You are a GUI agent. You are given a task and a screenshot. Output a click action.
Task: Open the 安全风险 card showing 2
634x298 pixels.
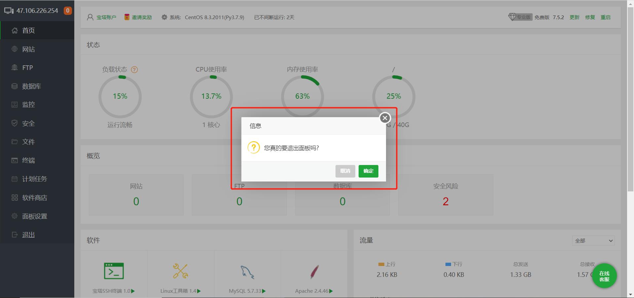pyautogui.click(x=445, y=195)
